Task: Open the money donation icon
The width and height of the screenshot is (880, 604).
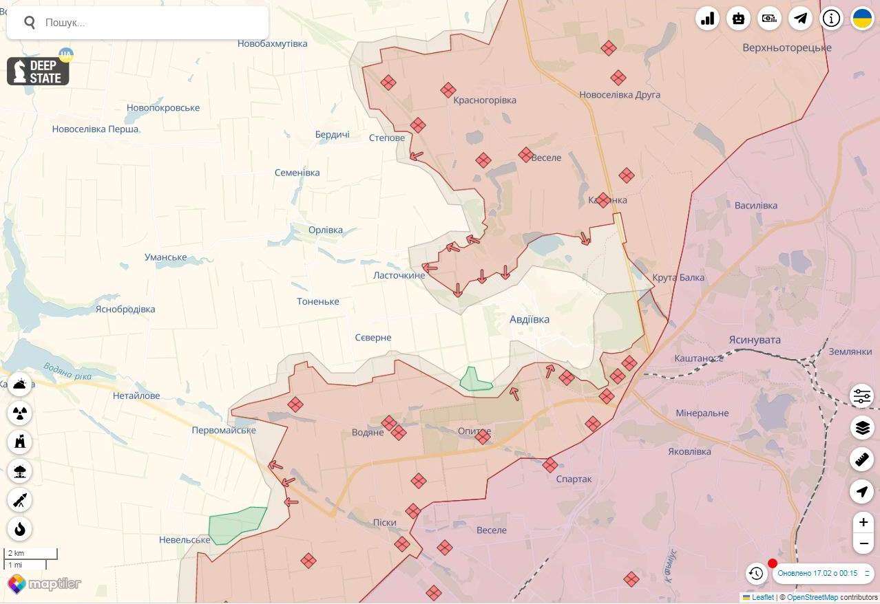Action: (x=769, y=19)
